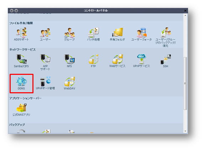Open the FTP service icon
The width and height of the screenshot is (203, 149).
(x=93, y=61)
